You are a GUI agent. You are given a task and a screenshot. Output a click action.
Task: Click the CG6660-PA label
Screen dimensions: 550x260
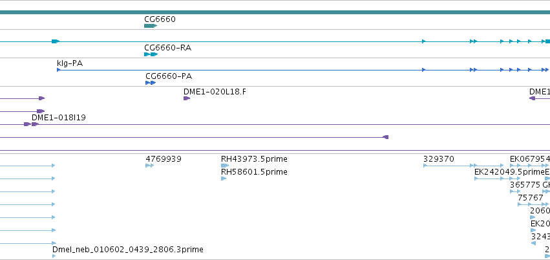click(x=169, y=76)
